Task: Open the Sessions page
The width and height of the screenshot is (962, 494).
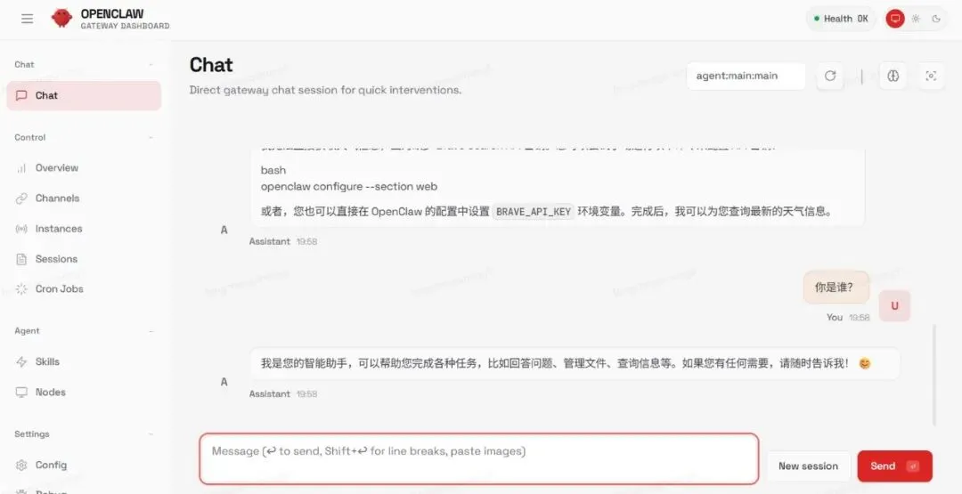Action: (84, 259)
